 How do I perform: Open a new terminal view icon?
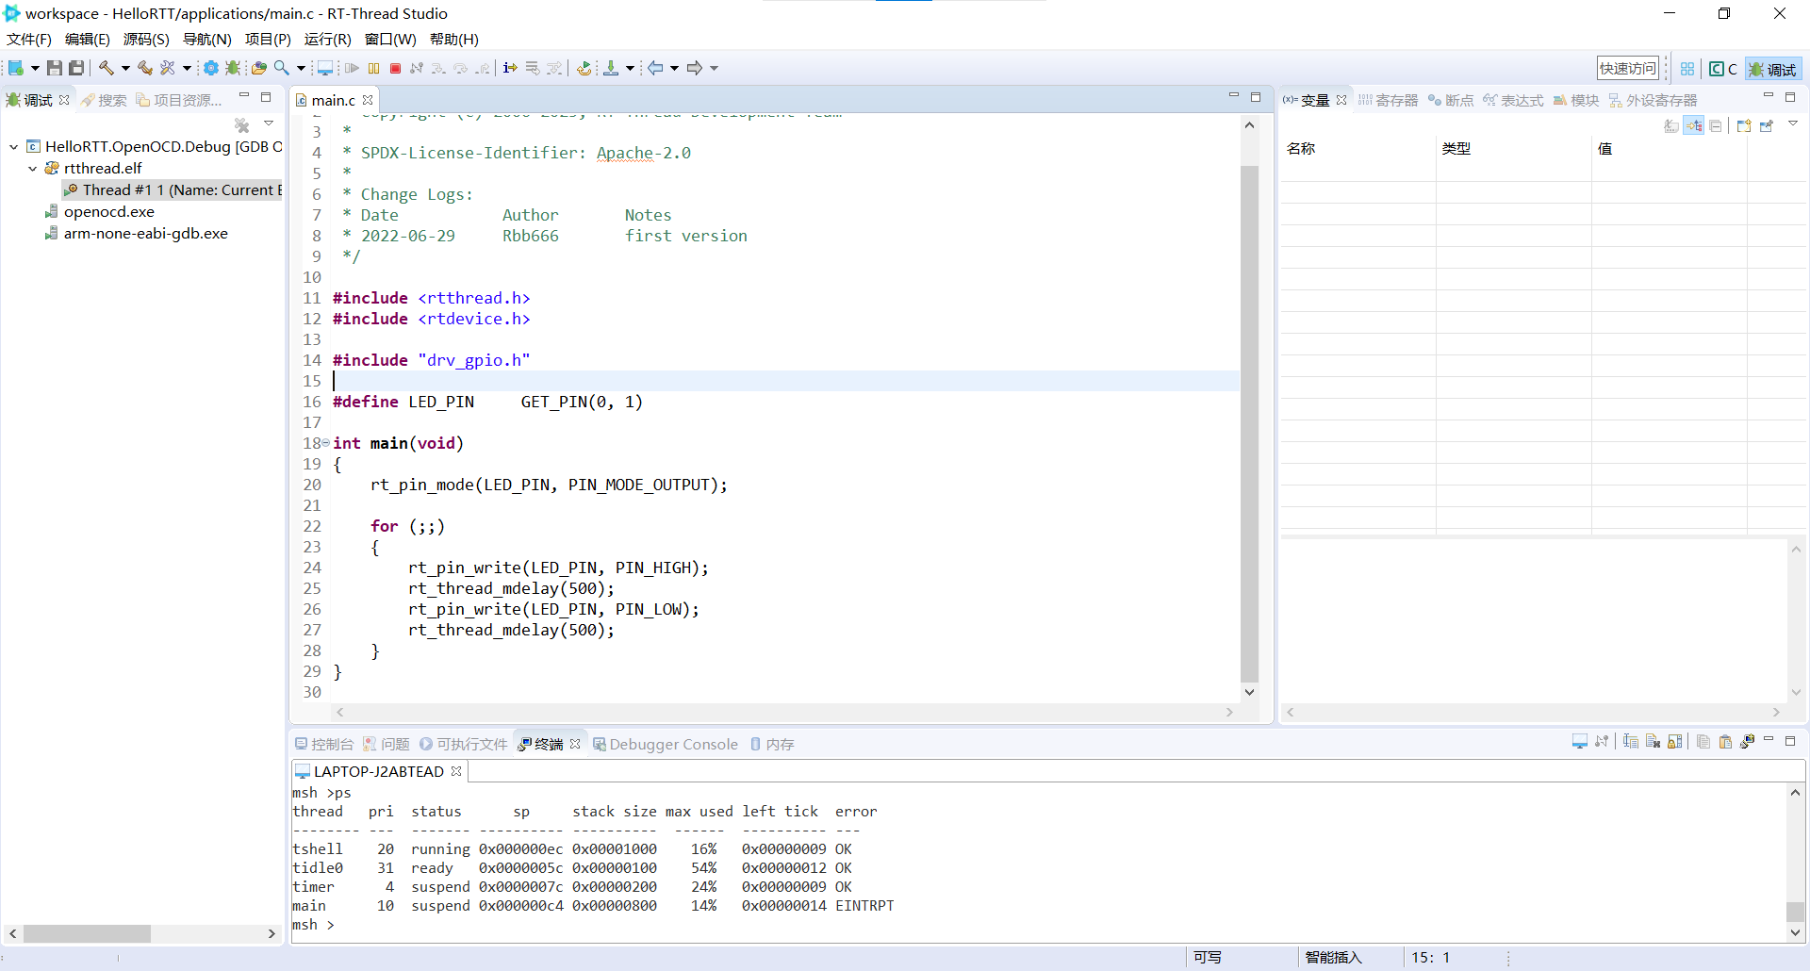pyautogui.click(x=1748, y=742)
